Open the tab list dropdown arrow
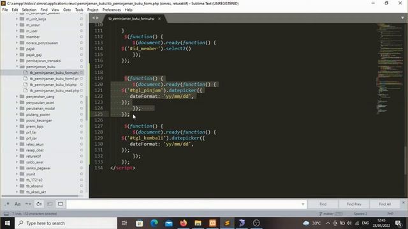 [x=402, y=18]
